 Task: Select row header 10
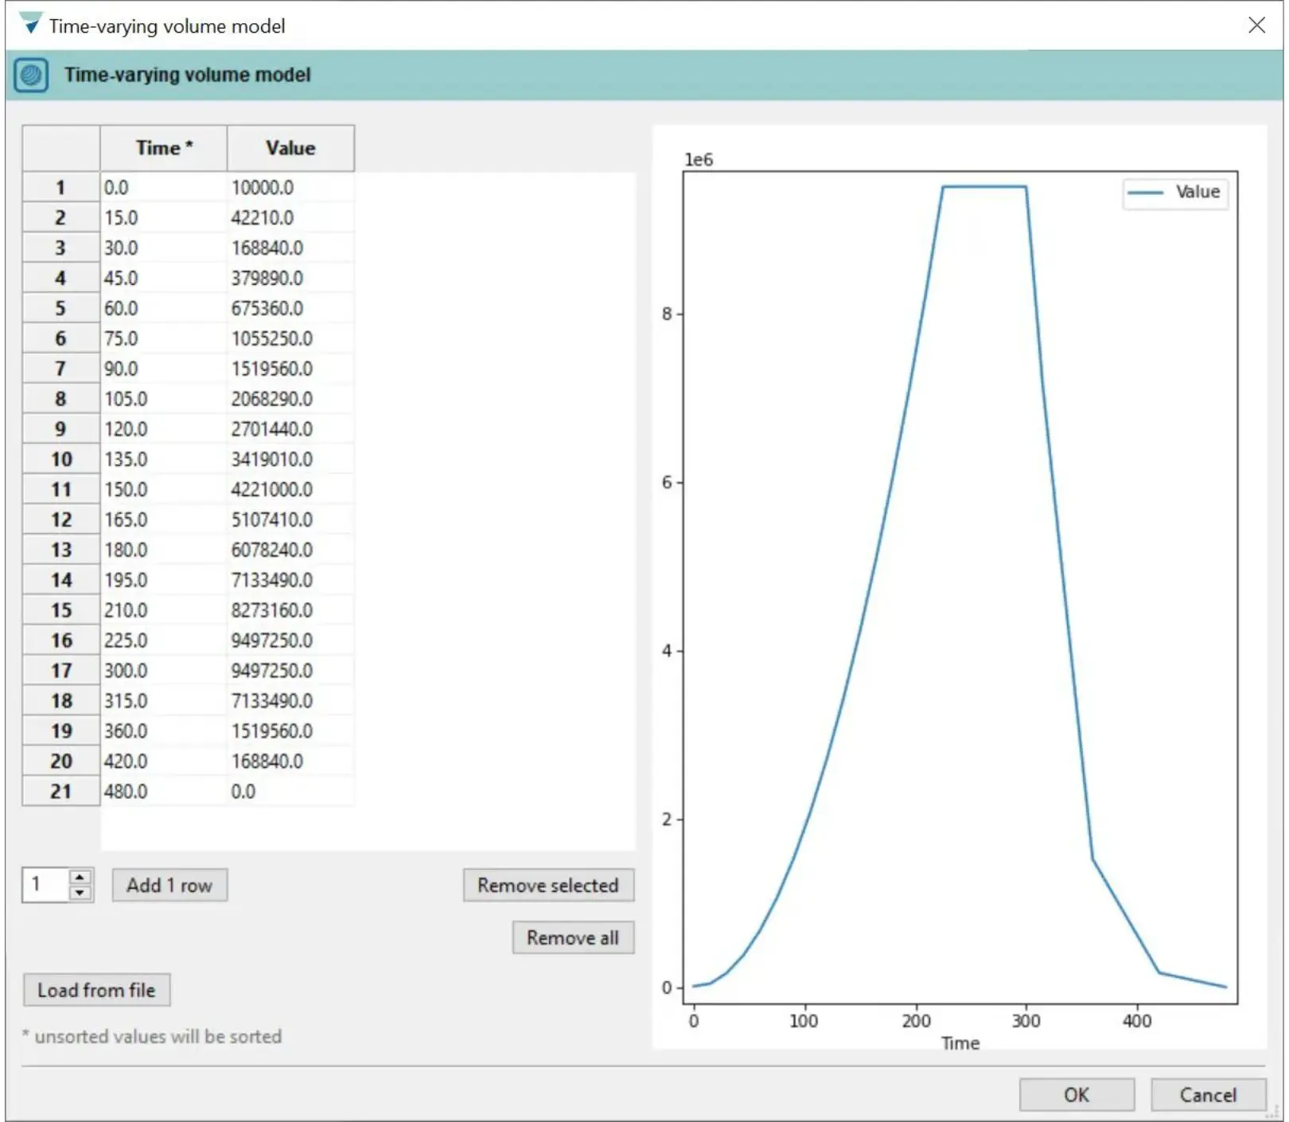pyautogui.click(x=60, y=459)
